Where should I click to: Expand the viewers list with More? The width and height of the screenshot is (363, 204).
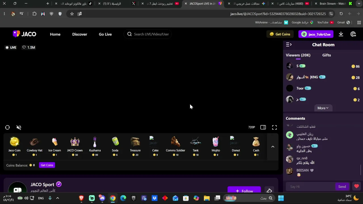coord(323,108)
